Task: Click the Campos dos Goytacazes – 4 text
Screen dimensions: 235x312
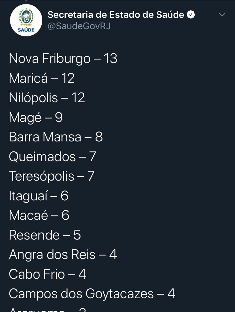Action: pyautogui.click(x=92, y=294)
